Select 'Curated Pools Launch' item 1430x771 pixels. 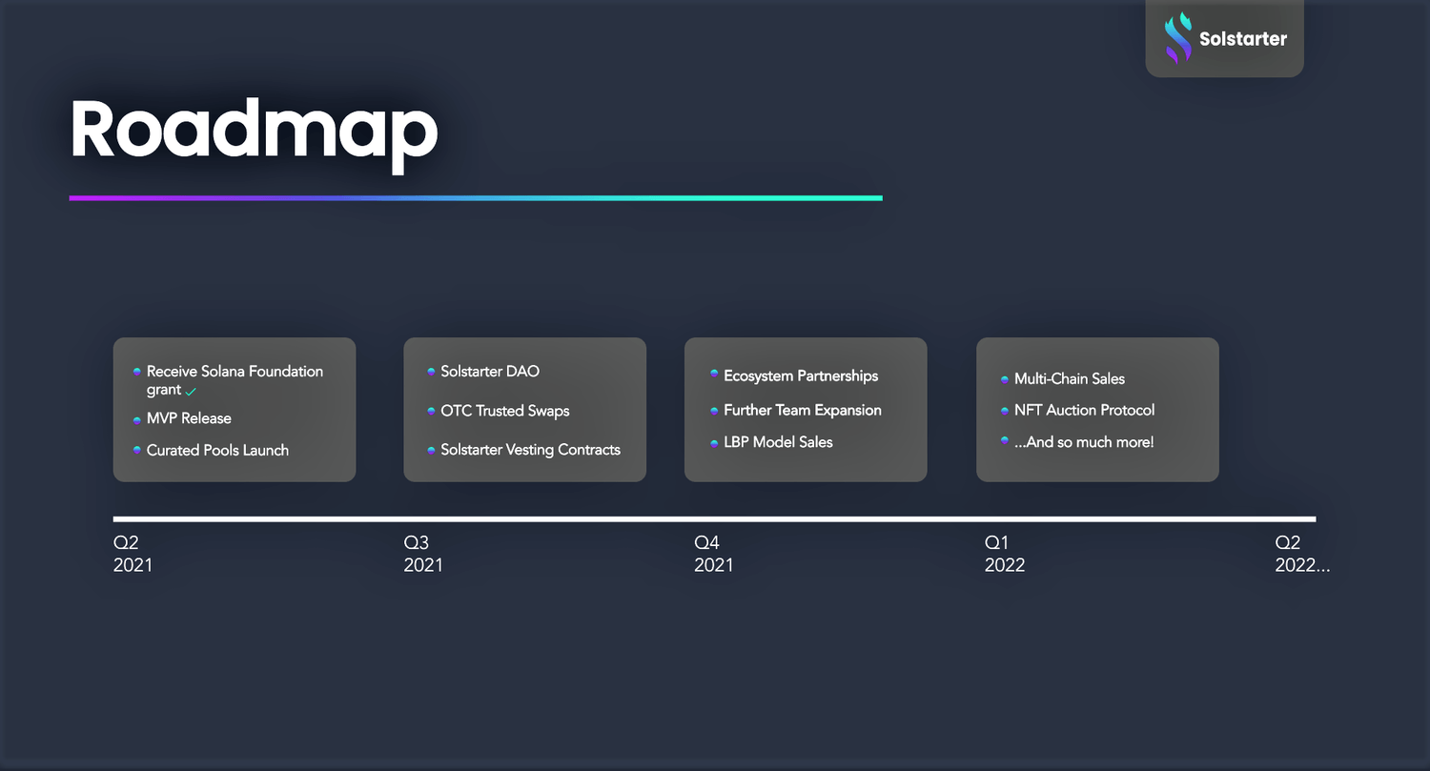tap(217, 450)
